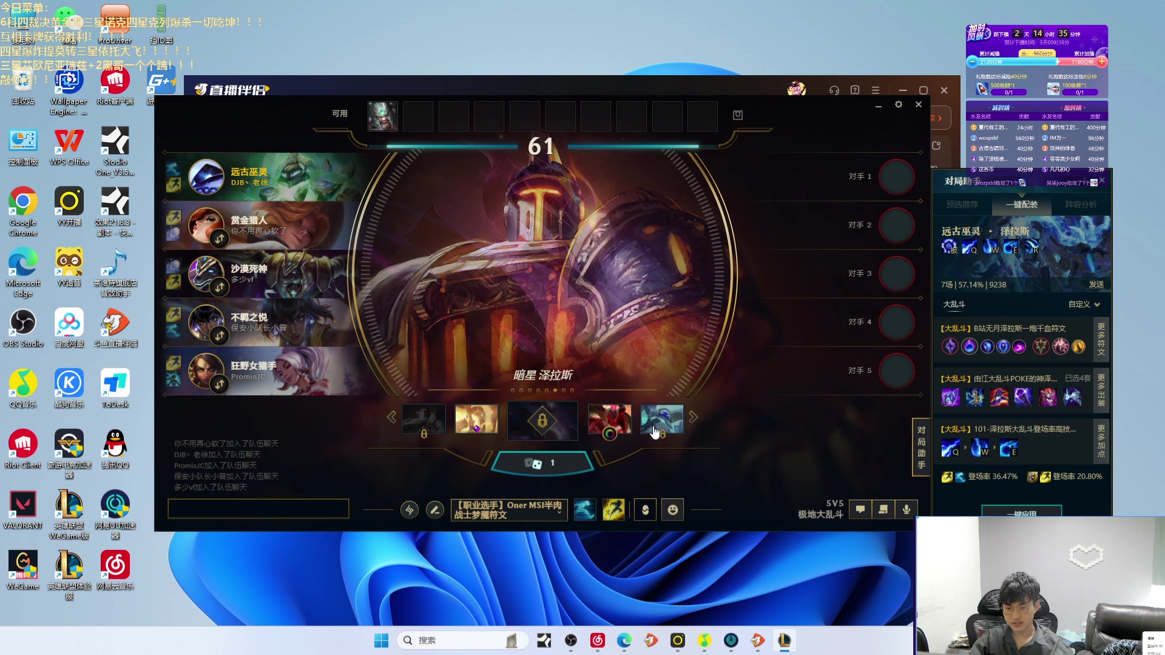Request swap with 赏金猎人 player
Screen dimensions: 1165x655
pyautogui.click(x=220, y=239)
